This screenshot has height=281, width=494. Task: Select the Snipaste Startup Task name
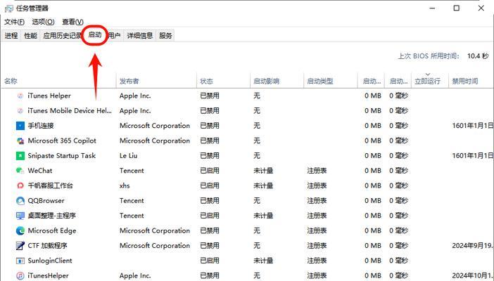point(61,155)
